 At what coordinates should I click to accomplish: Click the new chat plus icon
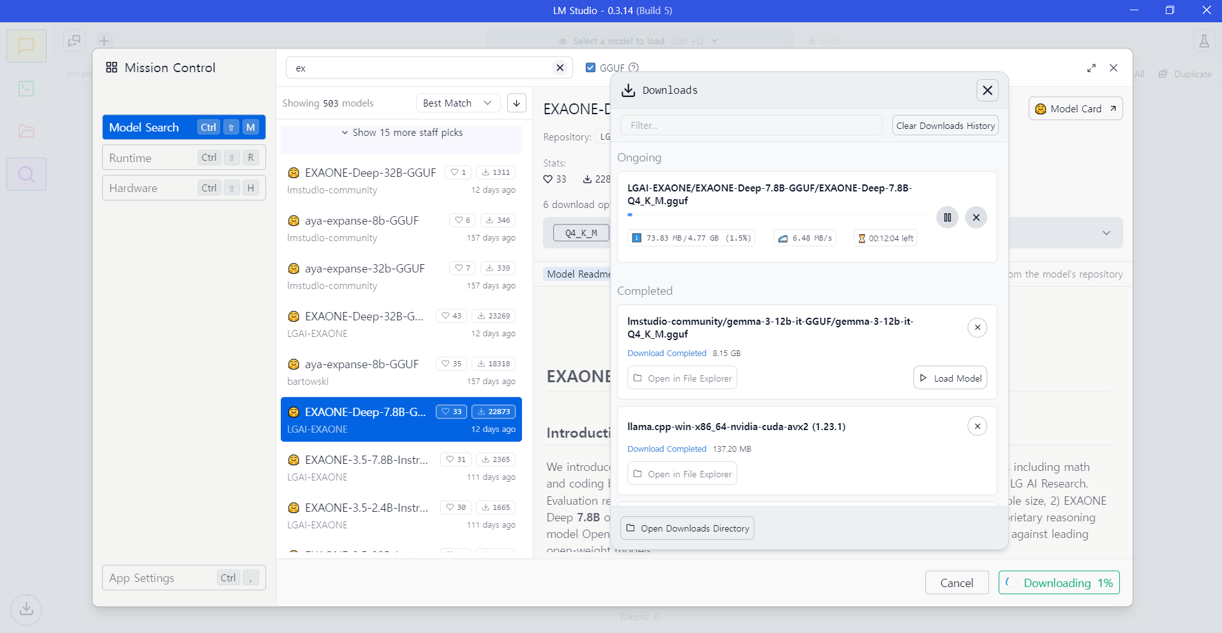point(104,41)
